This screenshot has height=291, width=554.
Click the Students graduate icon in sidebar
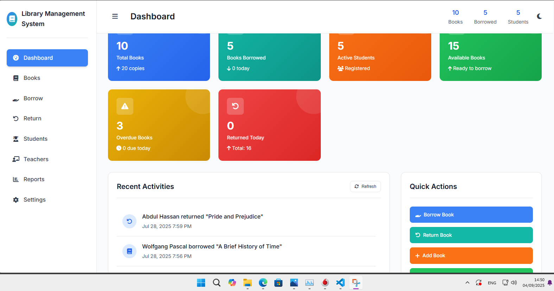[16, 139]
